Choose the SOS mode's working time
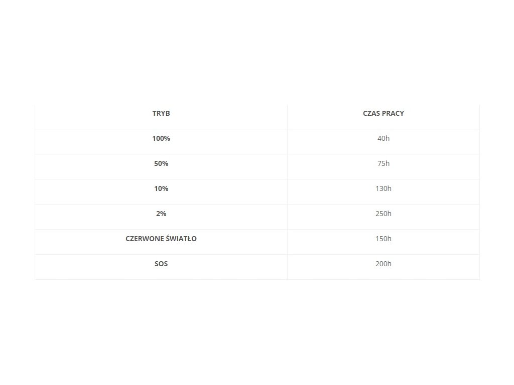The image size is (514, 385). click(383, 264)
